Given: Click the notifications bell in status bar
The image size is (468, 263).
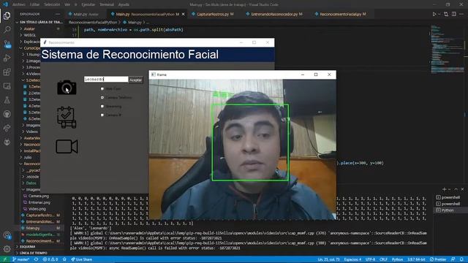Looking at the screenshot, I should (x=461, y=259).
